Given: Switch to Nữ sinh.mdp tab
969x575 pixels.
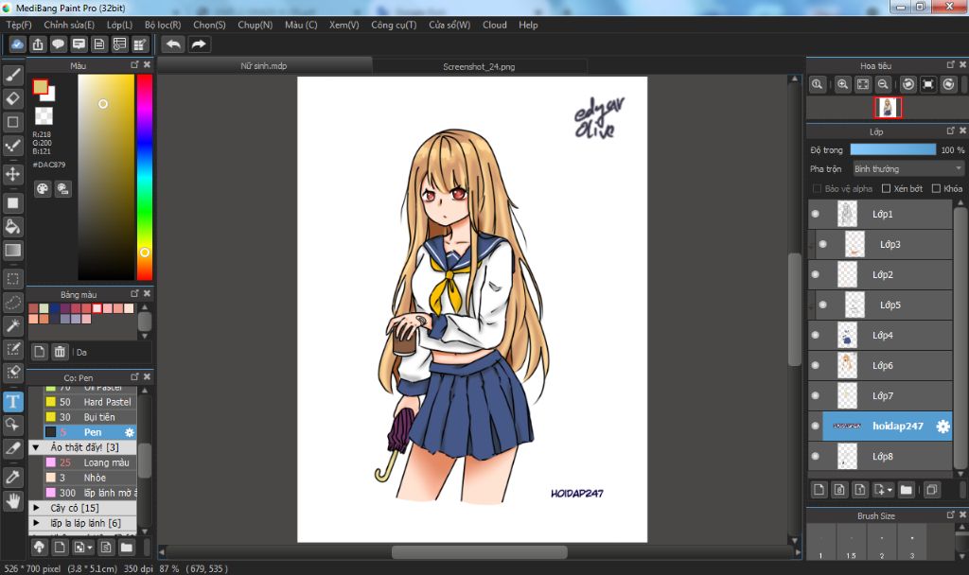Looking at the screenshot, I should 264,65.
